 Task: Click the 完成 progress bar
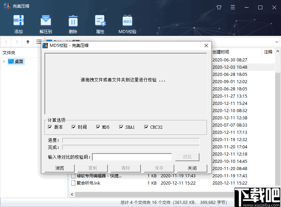(131, 148)
